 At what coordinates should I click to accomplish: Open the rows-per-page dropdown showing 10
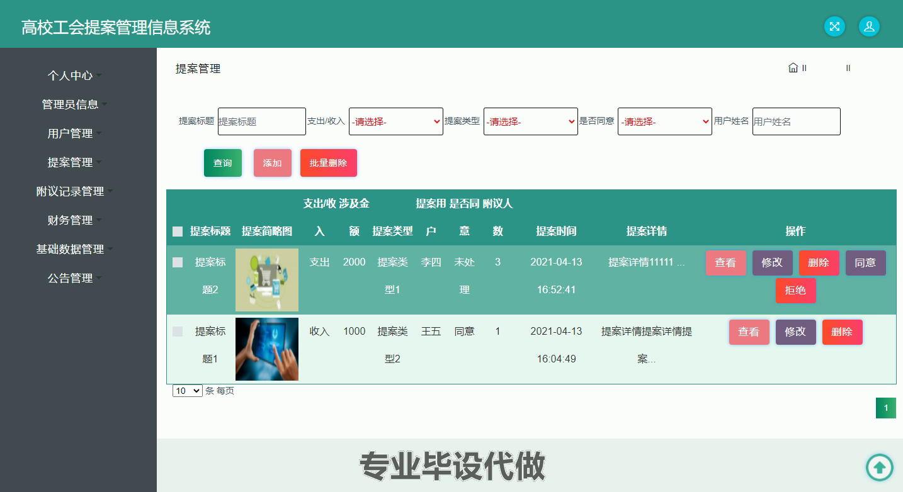188,391
